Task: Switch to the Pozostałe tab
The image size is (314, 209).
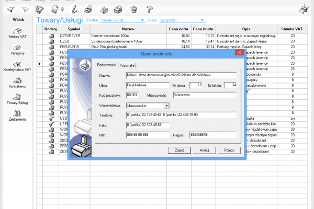Action: click(128, 65)
